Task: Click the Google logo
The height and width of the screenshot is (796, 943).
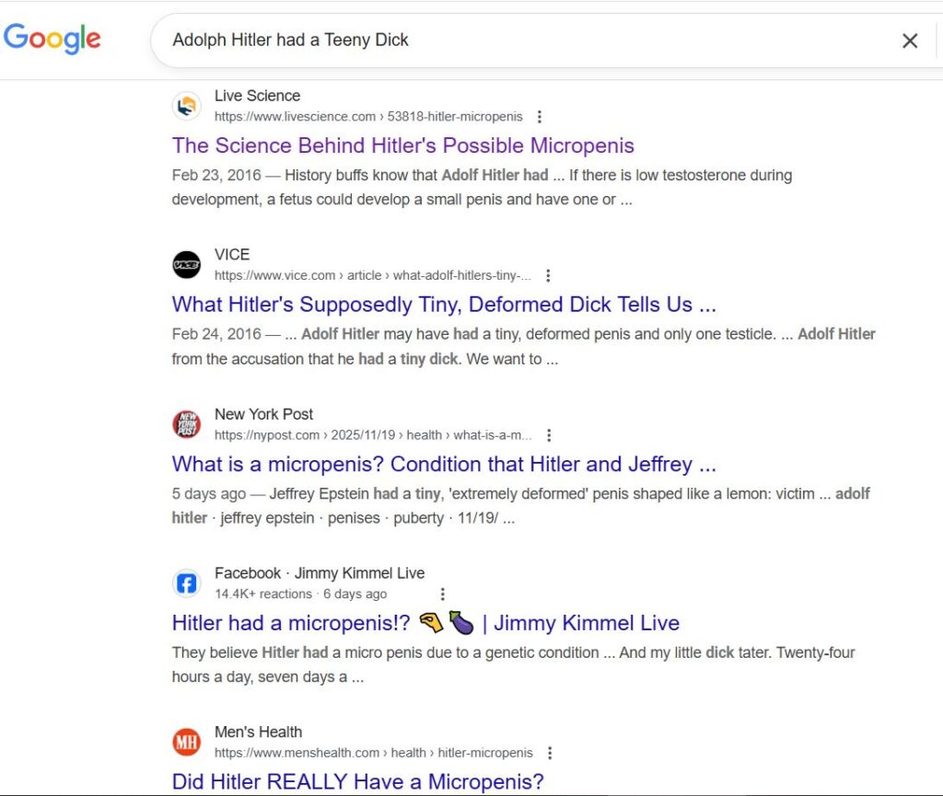Action: (52, 40)
